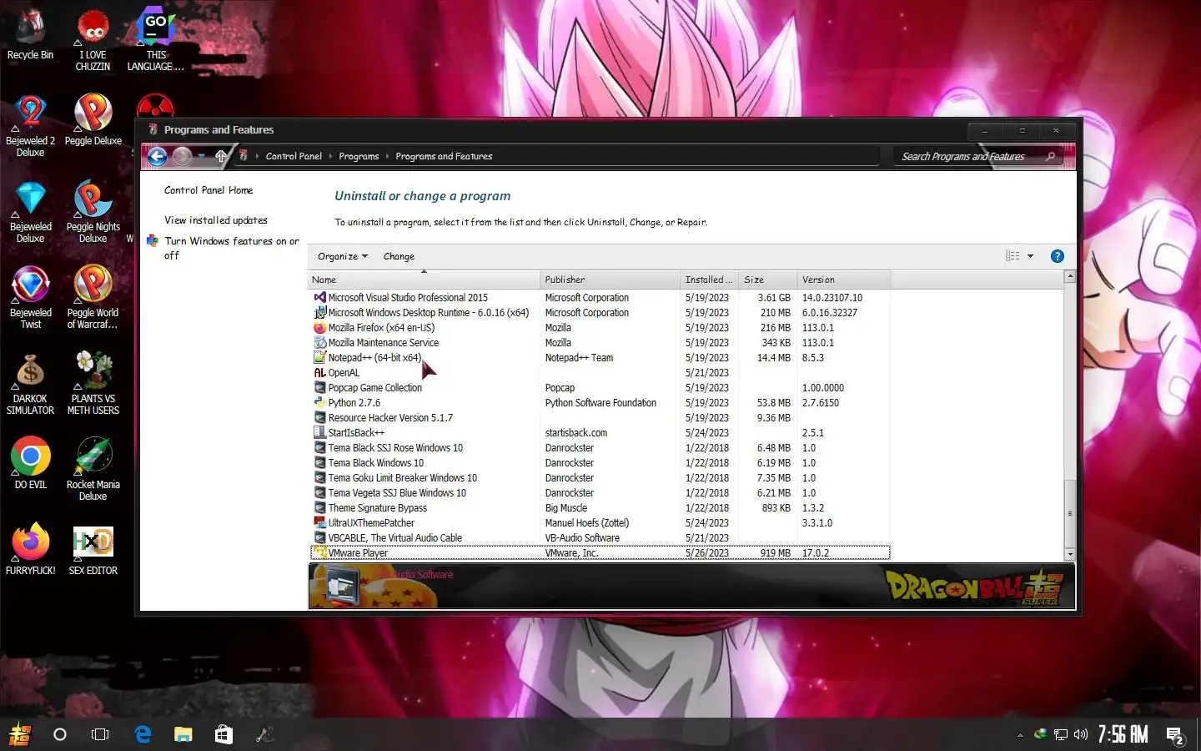Open View installed updates link
Screen dimensions: 1201x751
pos(216,220)
